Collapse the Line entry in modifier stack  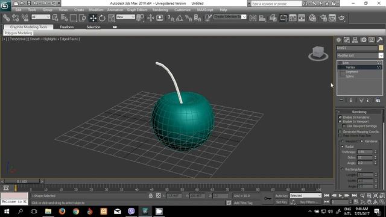coord(340,63)
